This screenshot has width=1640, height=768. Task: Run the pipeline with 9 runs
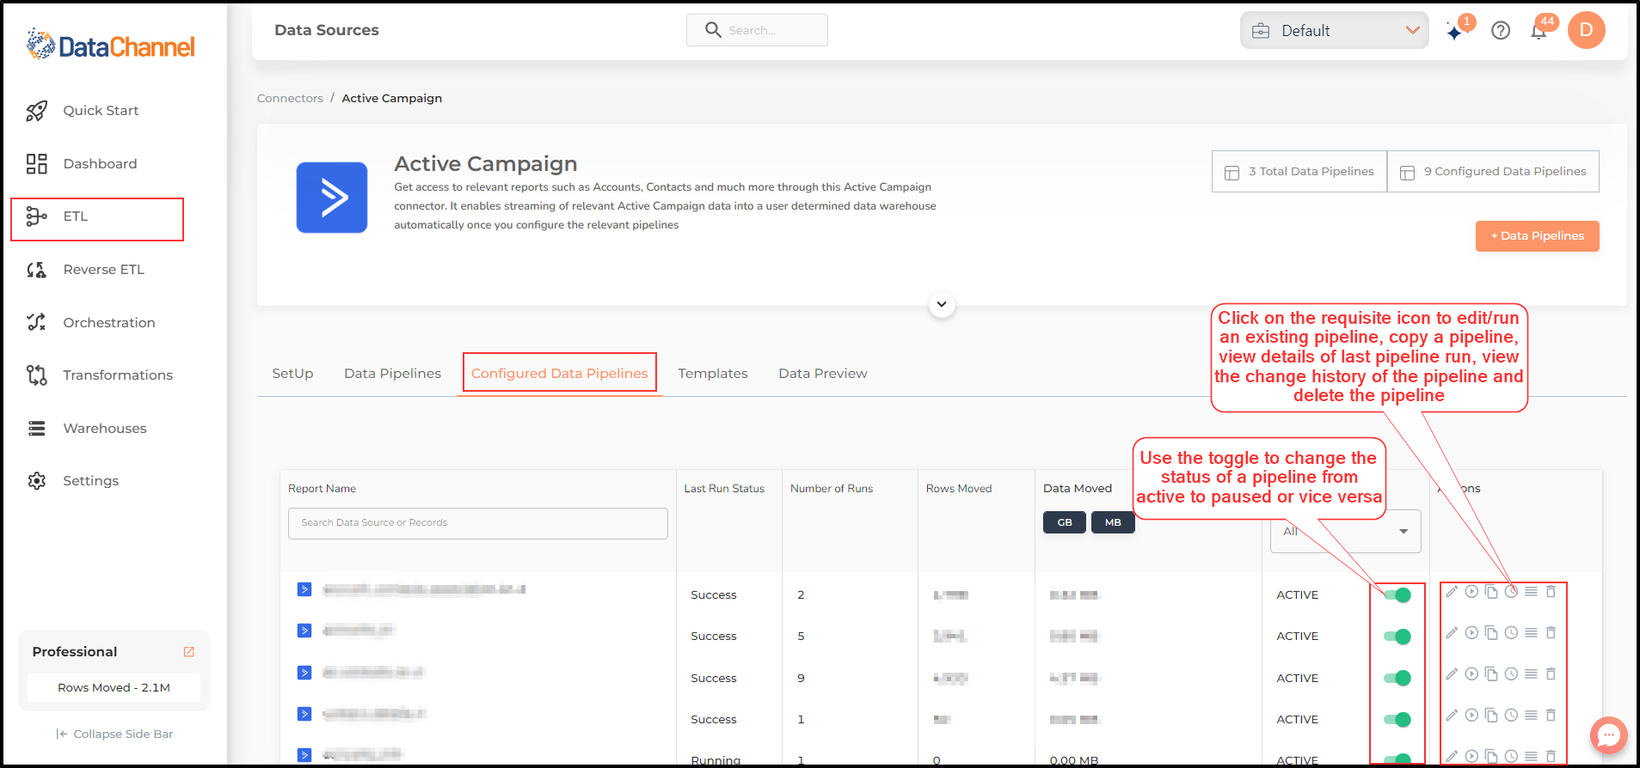[x=1471, y=674]
